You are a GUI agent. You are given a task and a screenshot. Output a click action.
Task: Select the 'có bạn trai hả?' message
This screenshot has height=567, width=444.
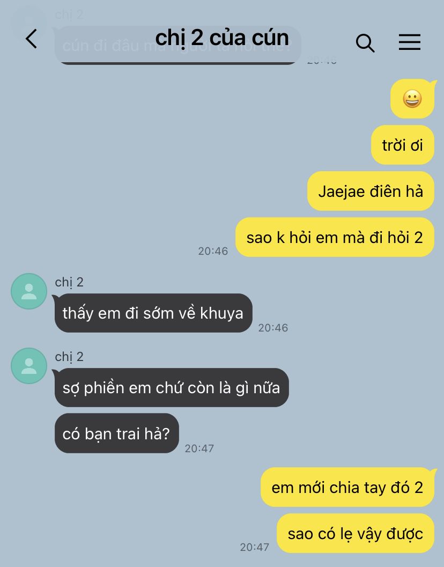pos(116,433)
